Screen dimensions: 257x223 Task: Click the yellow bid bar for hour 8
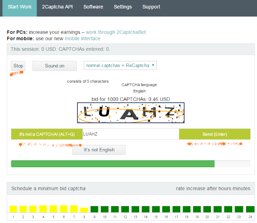(84, 210)
